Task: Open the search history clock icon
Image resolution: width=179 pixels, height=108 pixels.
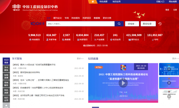Action: 160,24
